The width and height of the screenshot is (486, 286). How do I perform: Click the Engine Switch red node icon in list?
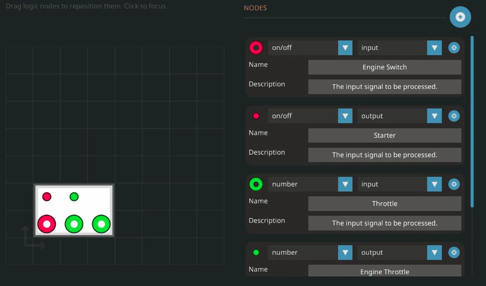coord(256,48)
